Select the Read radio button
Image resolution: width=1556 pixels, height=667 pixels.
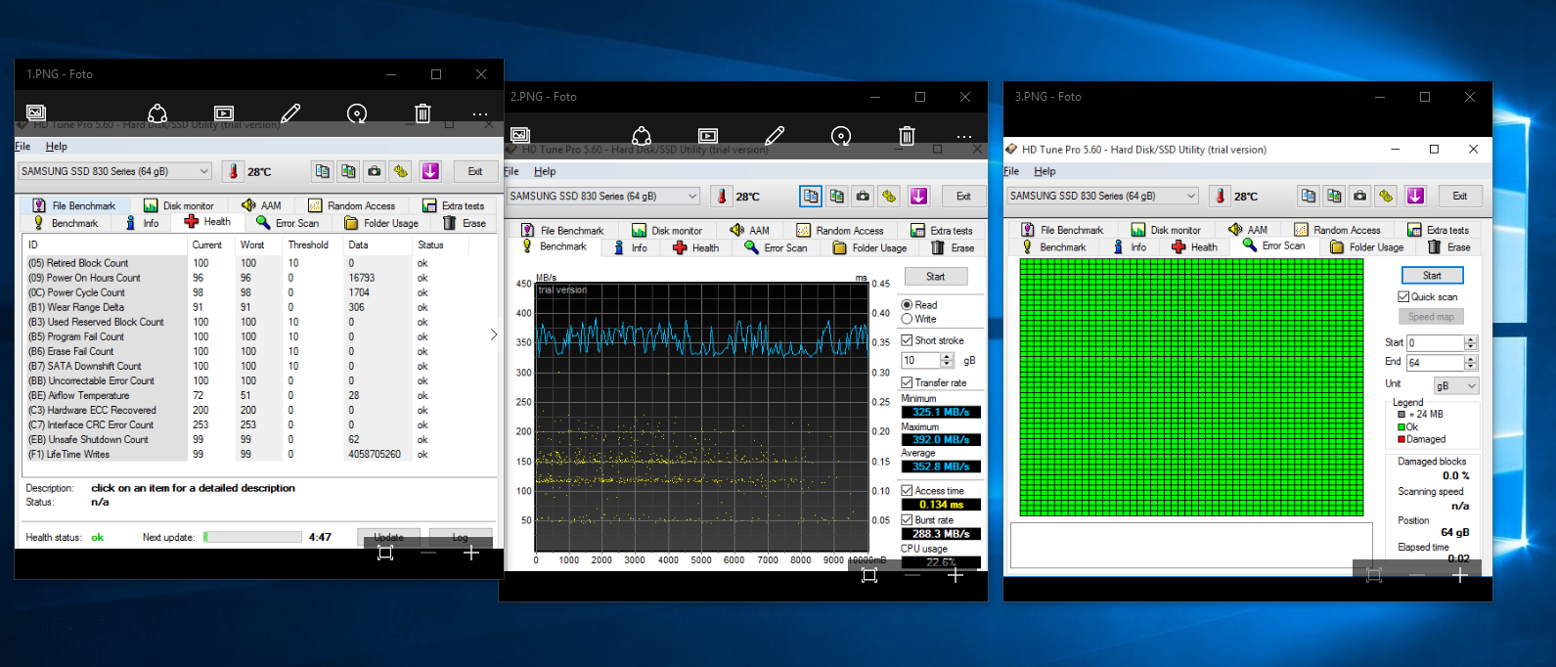point(907,305)
